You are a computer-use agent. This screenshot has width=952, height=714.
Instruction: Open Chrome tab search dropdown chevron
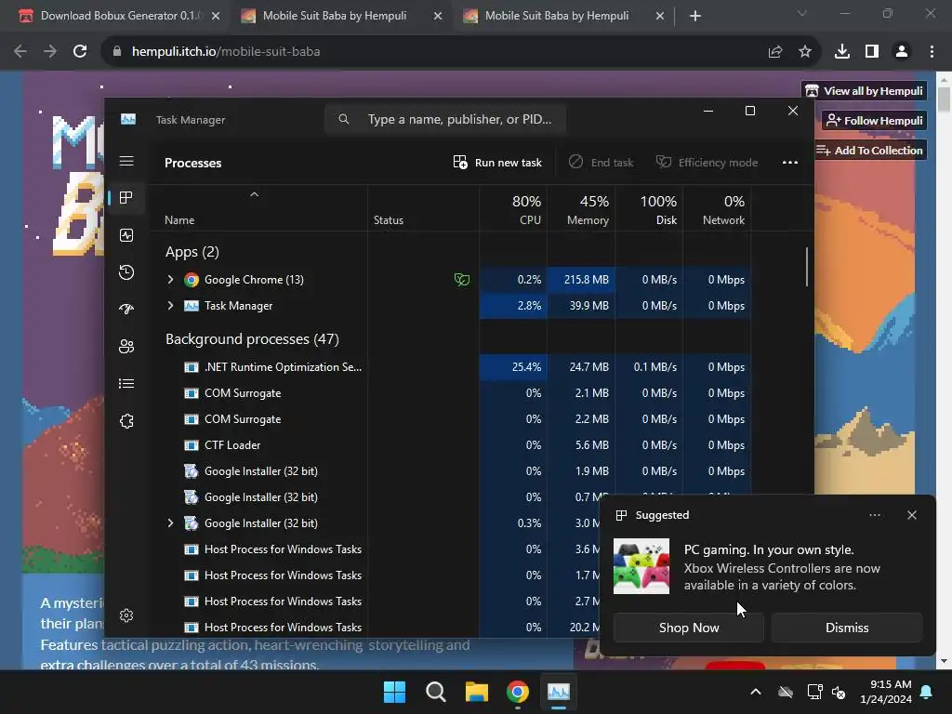[802, 13]
